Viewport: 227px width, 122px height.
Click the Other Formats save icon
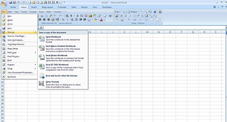(42, 84)
